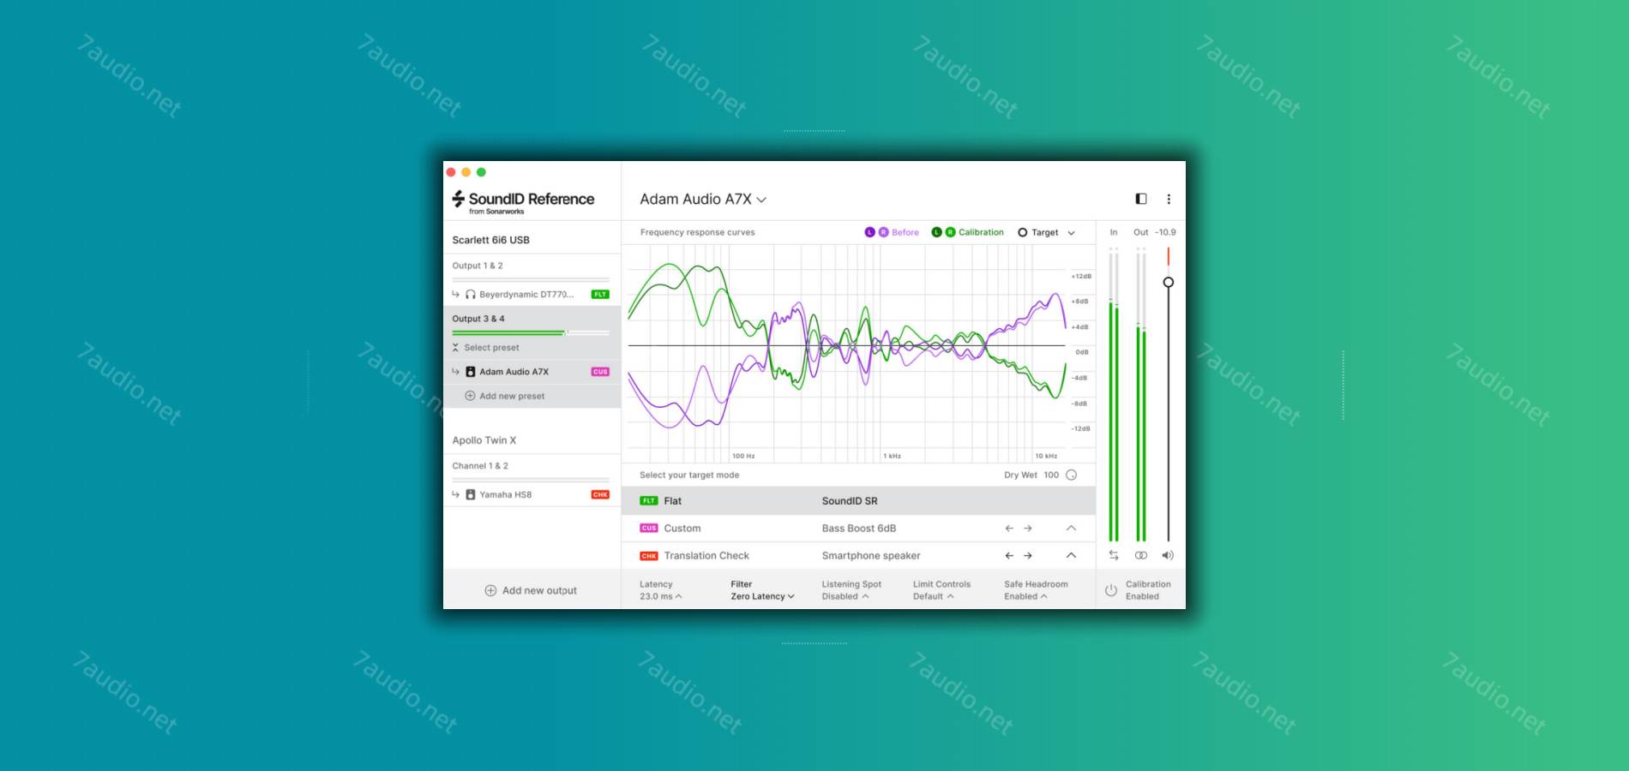Viewport: 1629px width, 771px height.
Task: Click the CHK badge on Yamaha HS8 row
Action: click(x=600, y=494)
